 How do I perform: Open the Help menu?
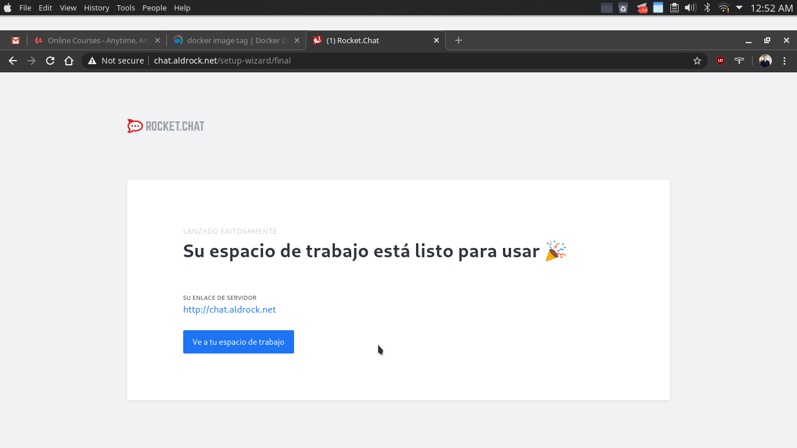[x=182, y=8]
